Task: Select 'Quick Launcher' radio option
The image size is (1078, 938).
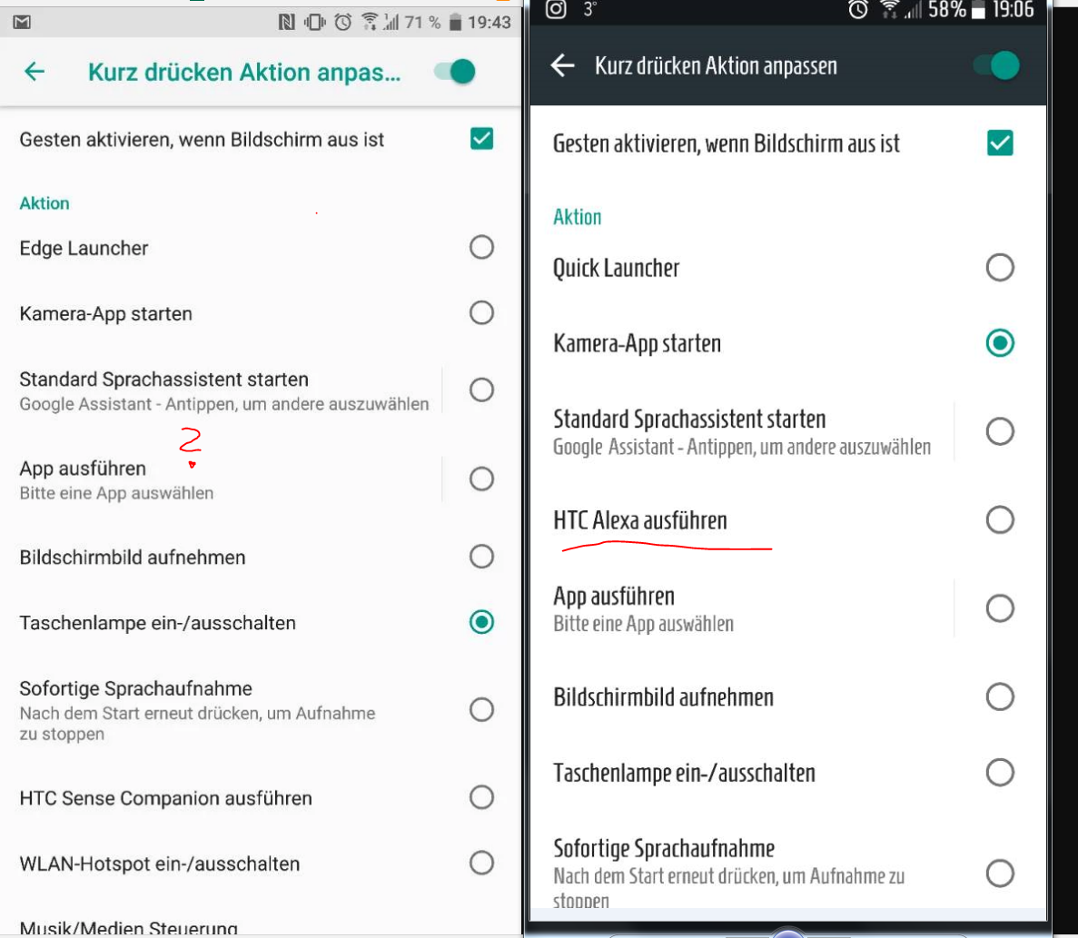Action: (x=1000, y=267)
